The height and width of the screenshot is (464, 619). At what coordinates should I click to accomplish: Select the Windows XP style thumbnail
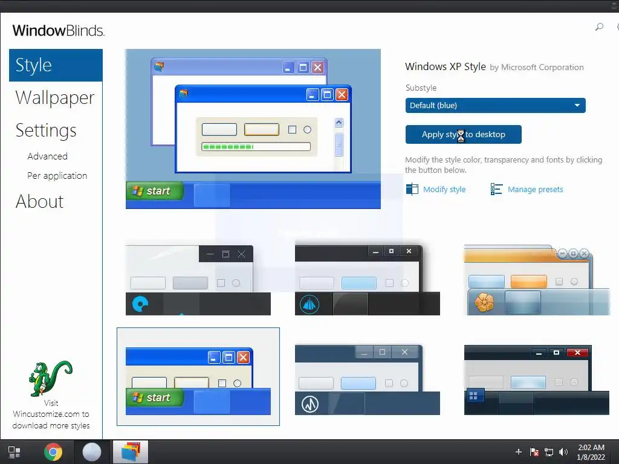(198, 377)
